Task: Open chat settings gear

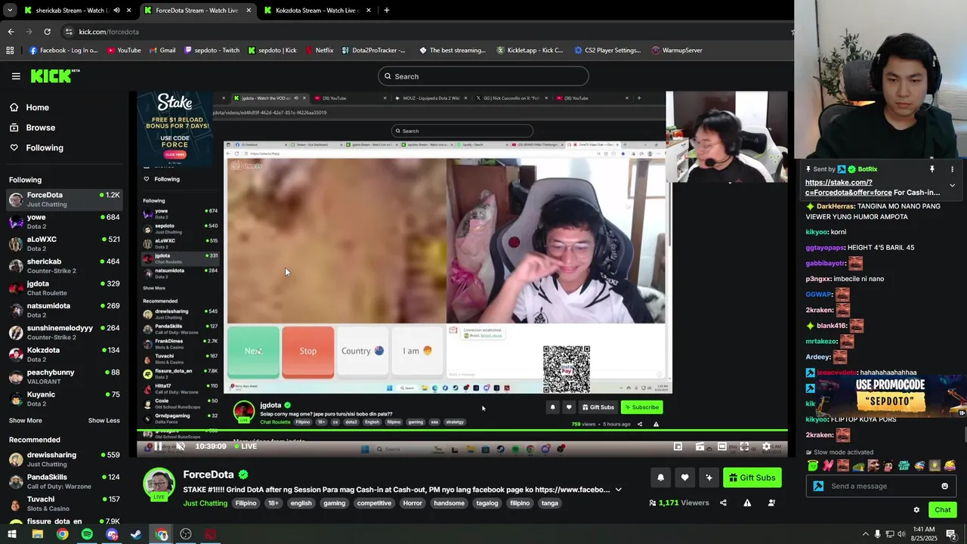Action: pyautogui.click(x=916, y=510)
